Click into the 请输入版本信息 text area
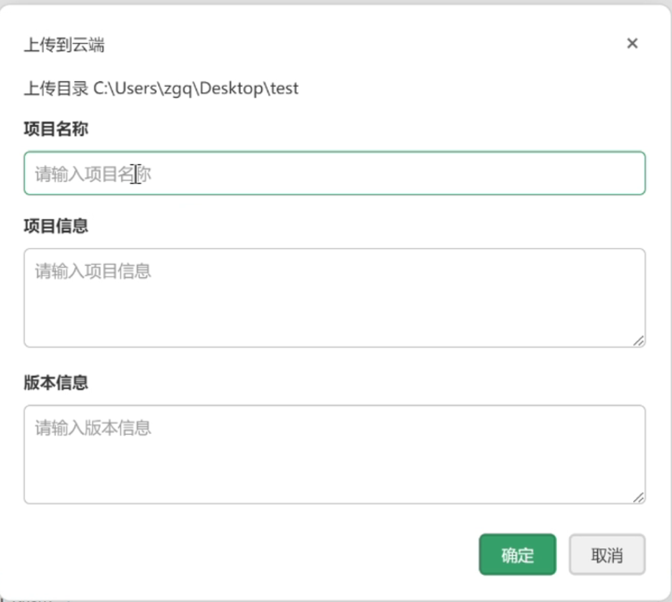This screenshot has width=672, height=602. [334, 454]
